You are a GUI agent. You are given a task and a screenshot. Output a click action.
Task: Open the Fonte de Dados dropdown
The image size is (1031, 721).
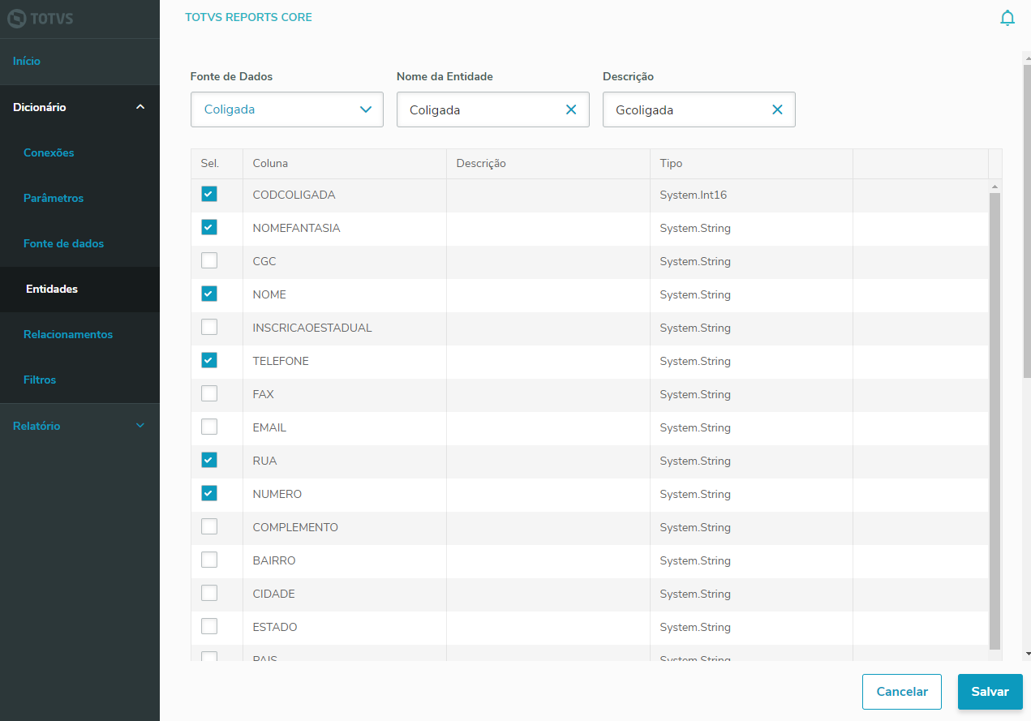286,109
